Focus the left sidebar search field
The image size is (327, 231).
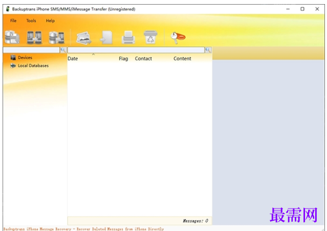(x=32, y=50)
